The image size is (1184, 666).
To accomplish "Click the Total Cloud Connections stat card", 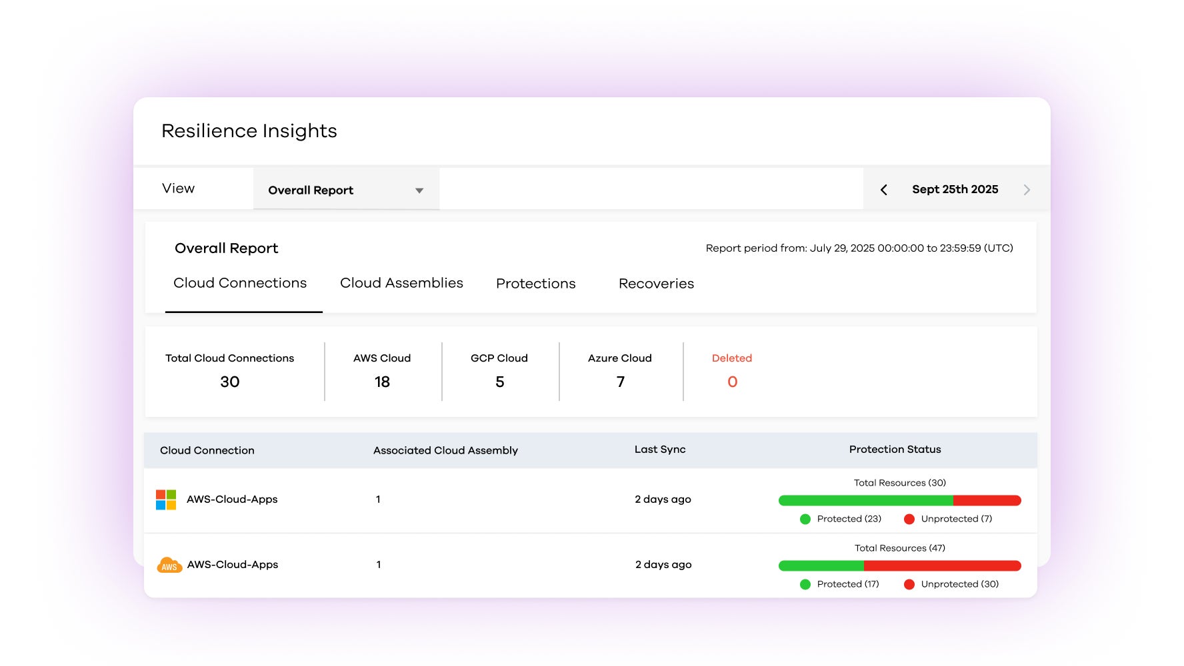I will [229, 371].
